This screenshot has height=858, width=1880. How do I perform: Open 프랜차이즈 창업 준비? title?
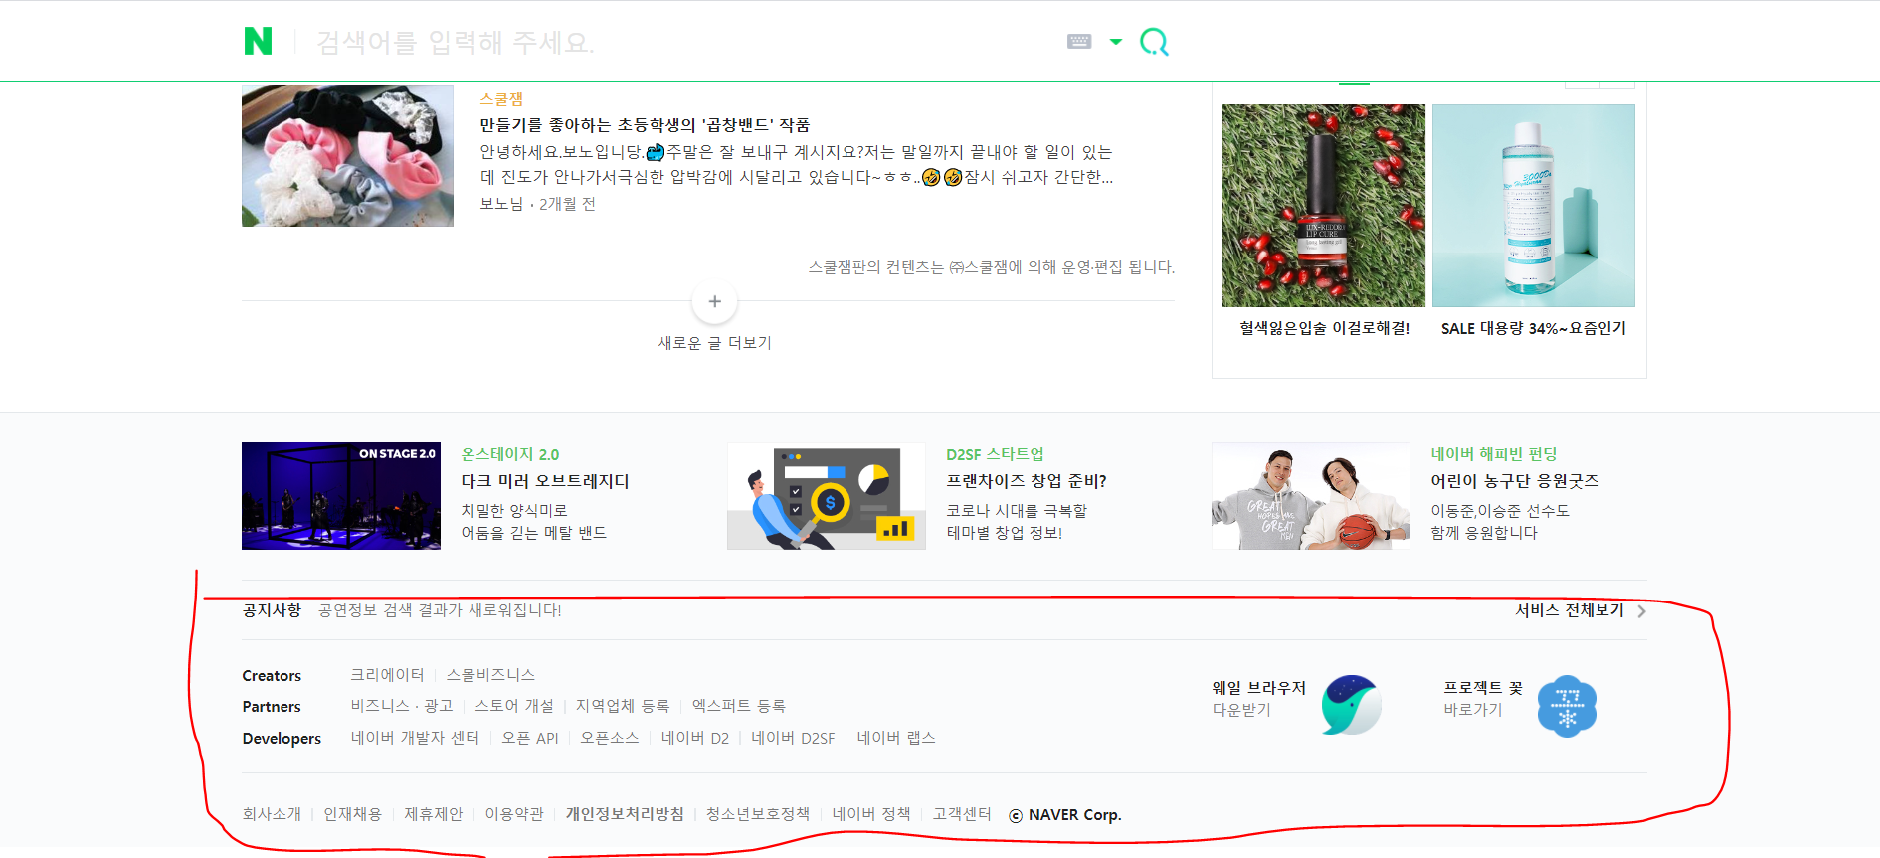pos(1027,481)
